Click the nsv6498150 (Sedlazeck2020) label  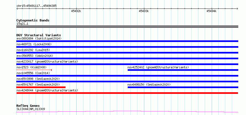point(149,85)
